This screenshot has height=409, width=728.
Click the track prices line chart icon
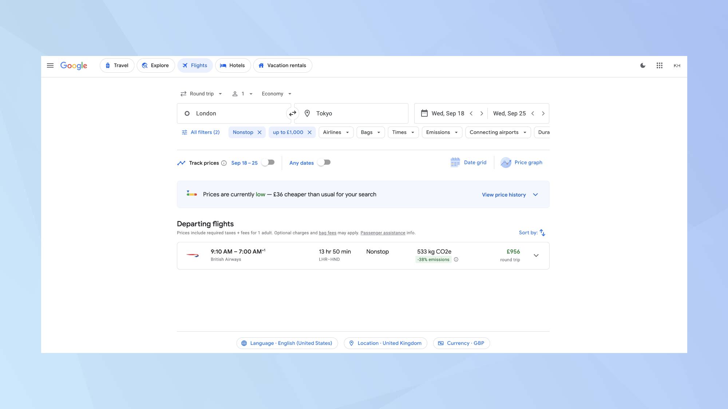[x=181, y=163]
